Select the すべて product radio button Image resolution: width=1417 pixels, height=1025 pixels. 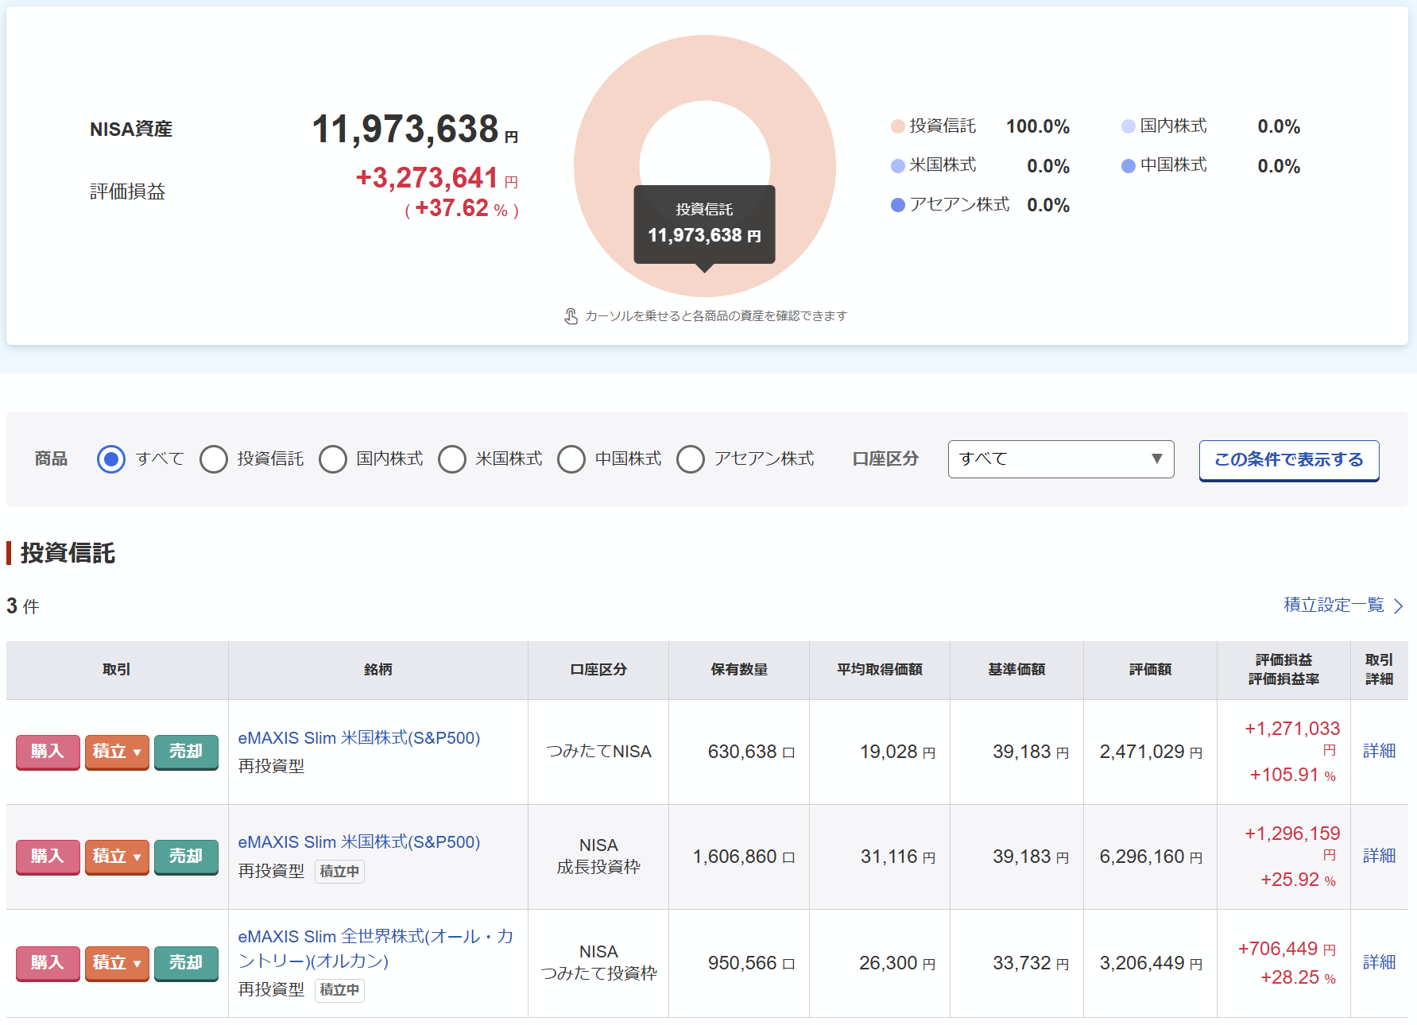[111, 459]
